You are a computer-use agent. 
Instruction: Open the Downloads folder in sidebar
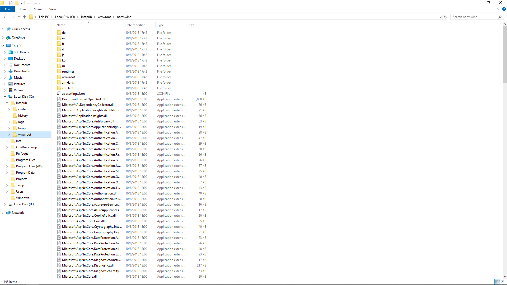22,71
